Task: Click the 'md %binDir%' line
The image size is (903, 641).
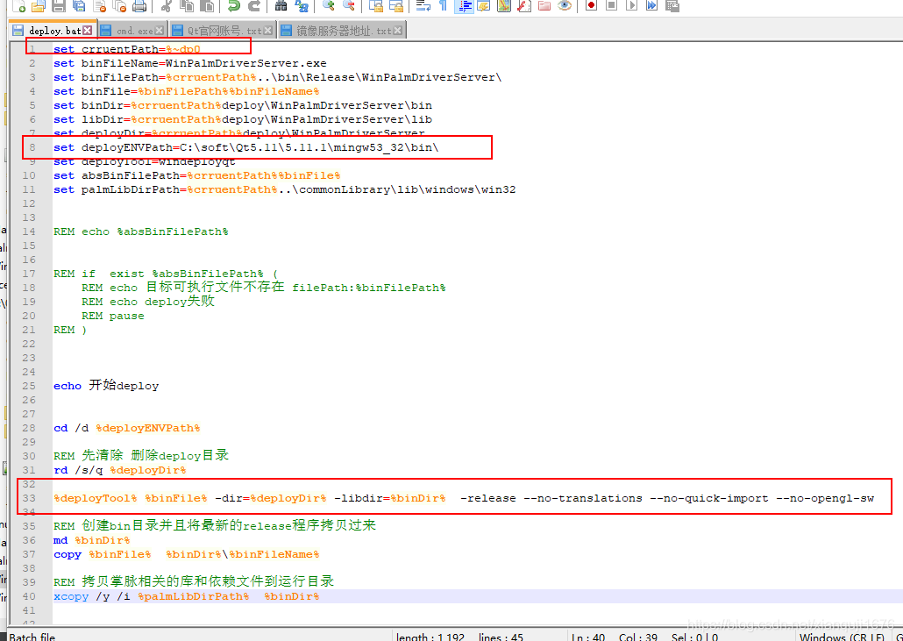Action: tap(91, 540)
